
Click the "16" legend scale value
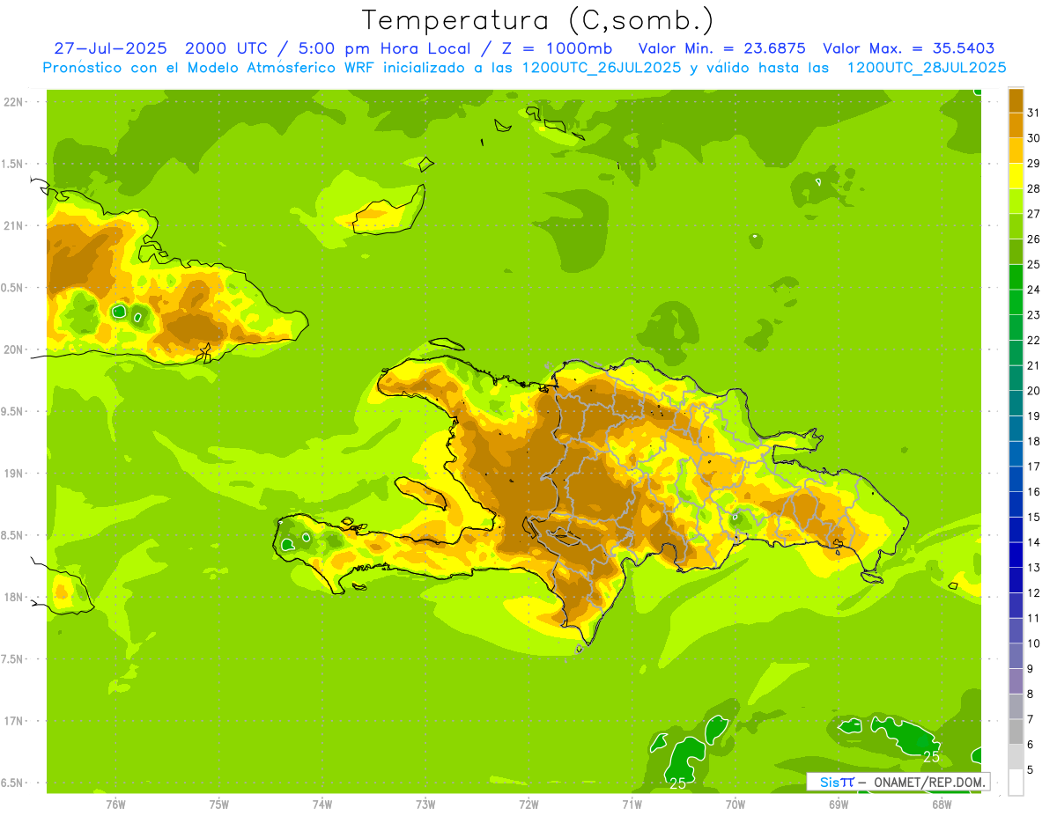point(1034,492)
